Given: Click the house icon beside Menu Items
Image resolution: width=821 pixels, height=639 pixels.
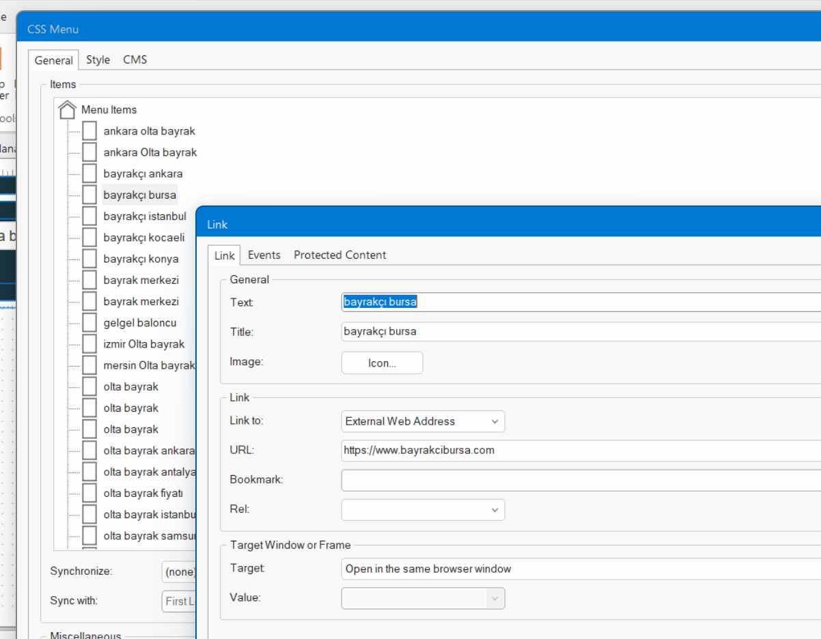Looking at the screenshot, I should tap(67, 109).
